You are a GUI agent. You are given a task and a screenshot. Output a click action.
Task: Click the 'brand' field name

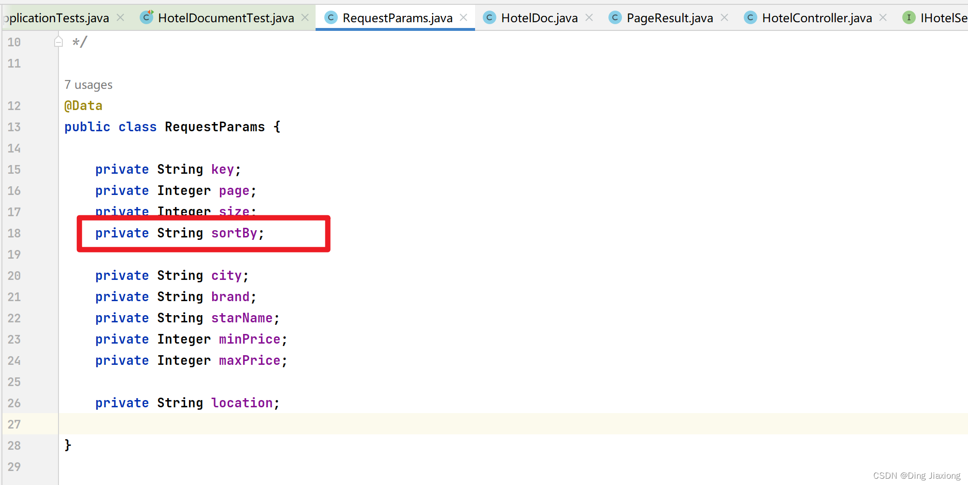coord(231,297)
